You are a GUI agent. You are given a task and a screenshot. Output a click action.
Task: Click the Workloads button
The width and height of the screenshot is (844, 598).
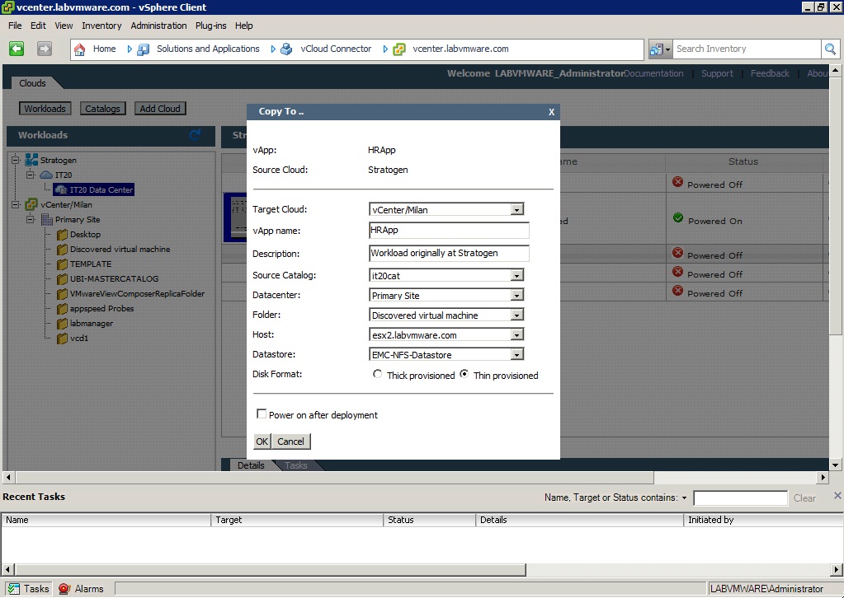[x=45, y=109]
